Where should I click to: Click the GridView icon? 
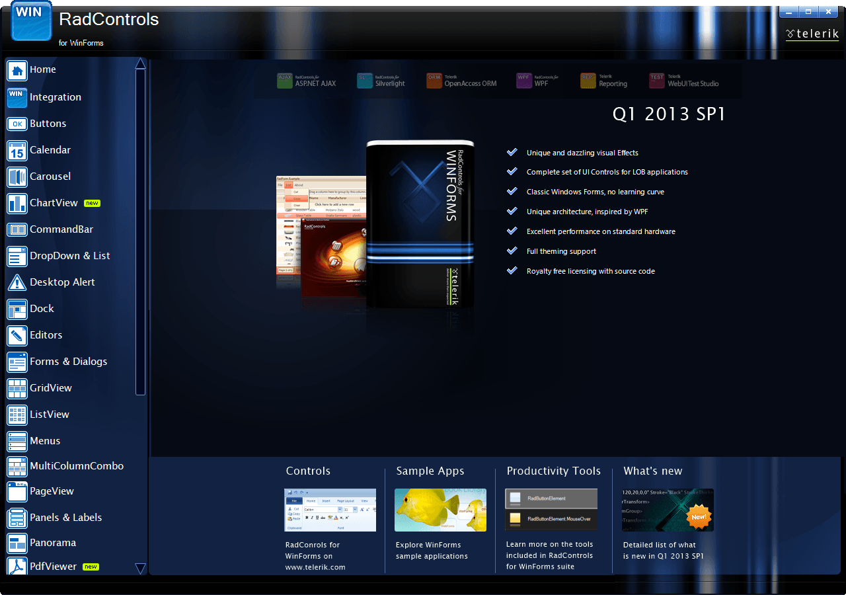click(x=17, y=388)
